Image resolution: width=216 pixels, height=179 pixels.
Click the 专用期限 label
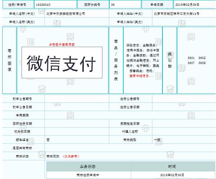(x=22, y=115)
